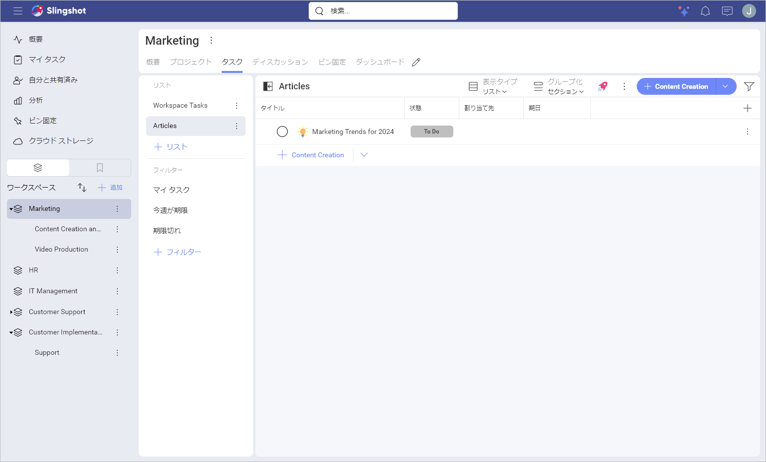Open the グループ化 grouping dropdown
The image size is (766, 462).
click(559, 86)
